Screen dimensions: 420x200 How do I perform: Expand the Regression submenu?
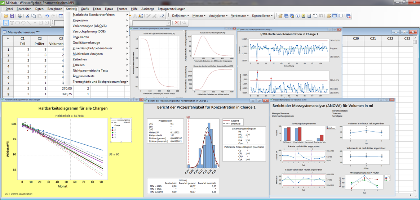[x=97, y=20]
